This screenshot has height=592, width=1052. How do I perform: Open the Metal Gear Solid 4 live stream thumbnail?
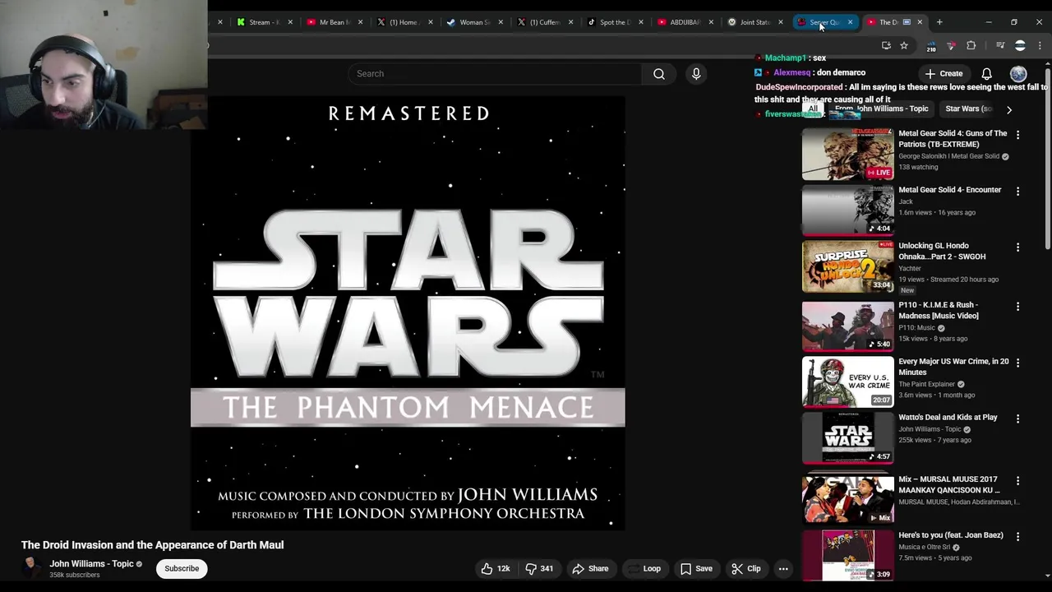pyautogui.click(x=847, y=154)
